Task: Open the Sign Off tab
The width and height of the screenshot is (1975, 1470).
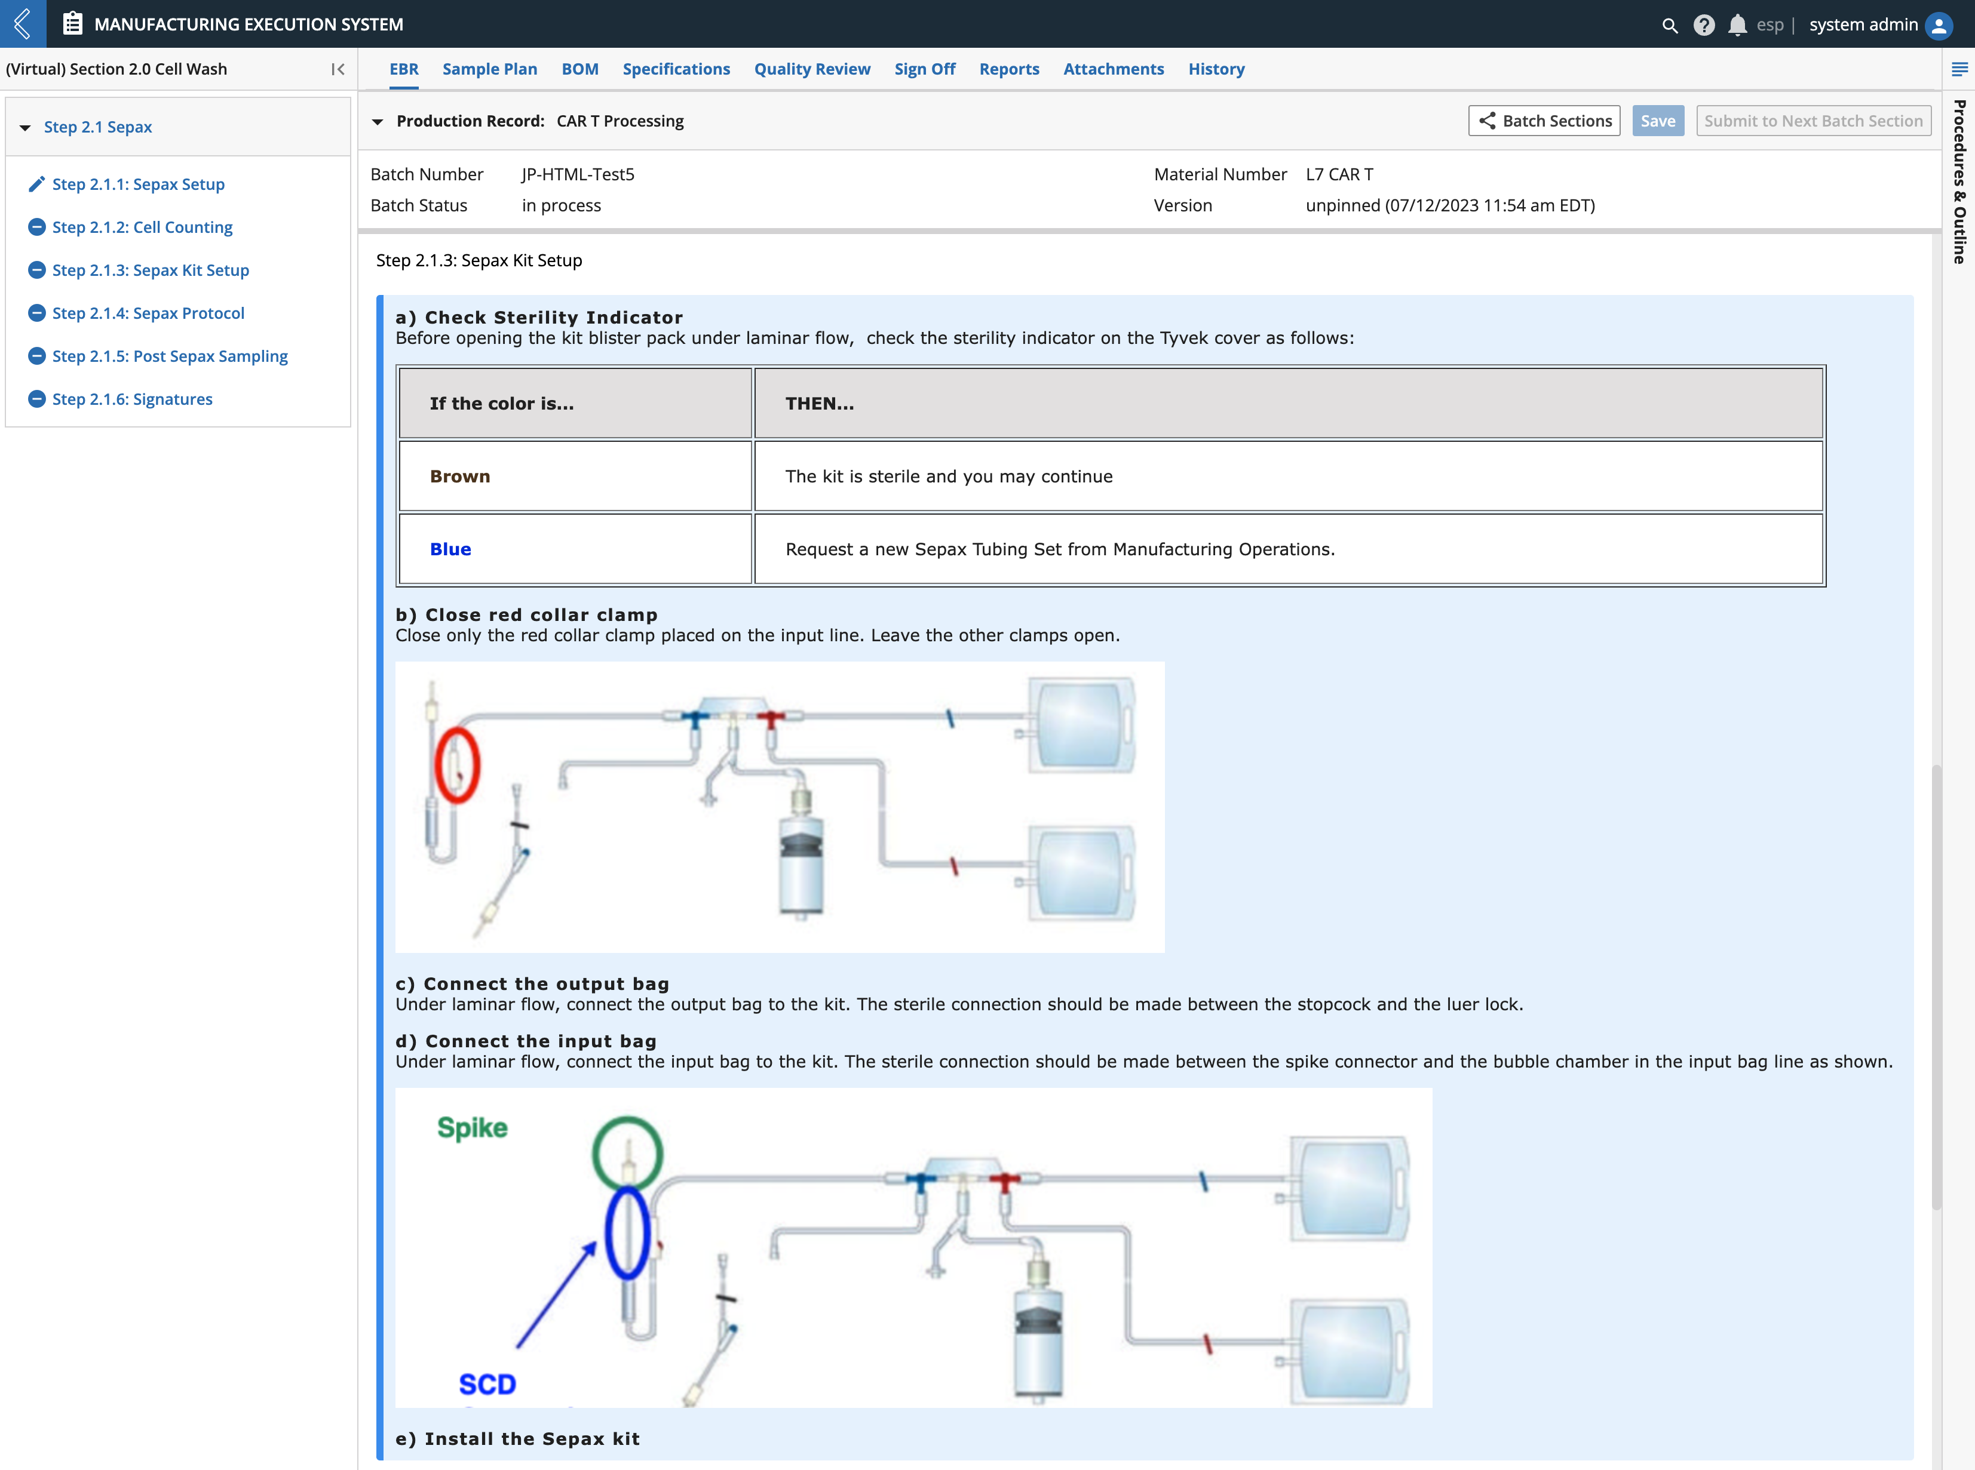Action: pyautogui.click(x=924, y=69)
